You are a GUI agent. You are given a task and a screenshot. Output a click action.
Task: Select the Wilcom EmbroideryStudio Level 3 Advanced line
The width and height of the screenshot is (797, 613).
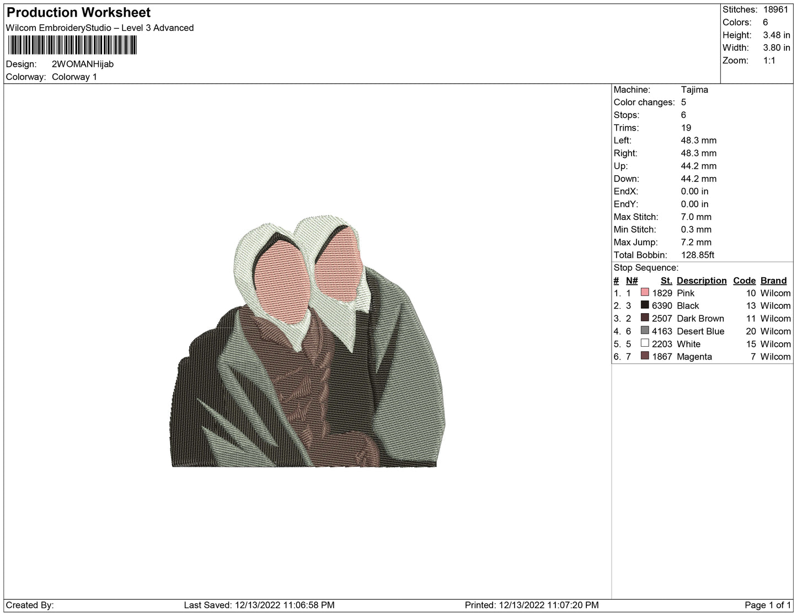(x=100, y=28)
